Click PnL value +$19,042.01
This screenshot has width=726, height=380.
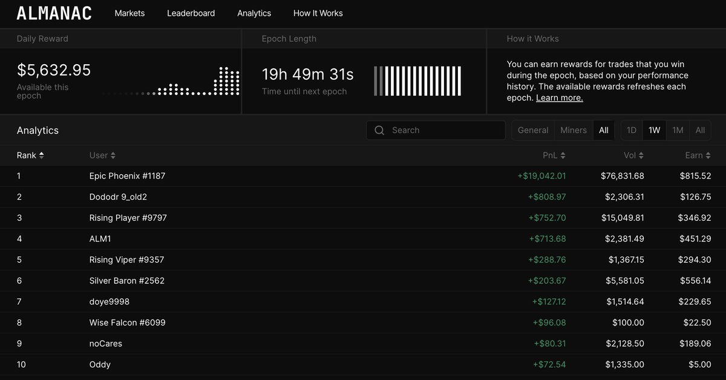click(541, 176)
